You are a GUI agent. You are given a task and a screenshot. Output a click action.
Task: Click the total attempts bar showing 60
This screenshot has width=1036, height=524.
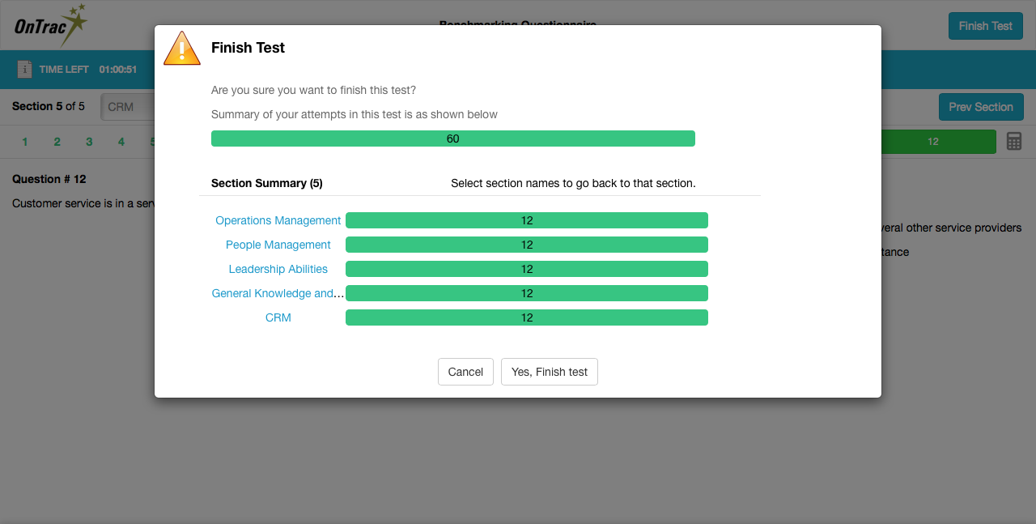(x=452, y=138)
